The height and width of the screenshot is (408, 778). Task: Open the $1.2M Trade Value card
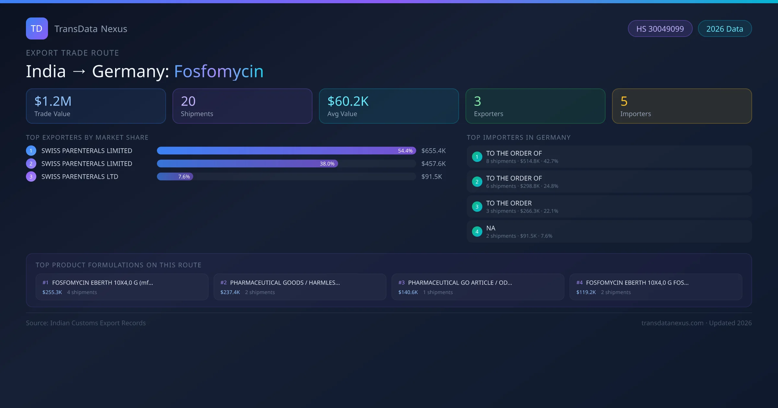pos(96,106)
